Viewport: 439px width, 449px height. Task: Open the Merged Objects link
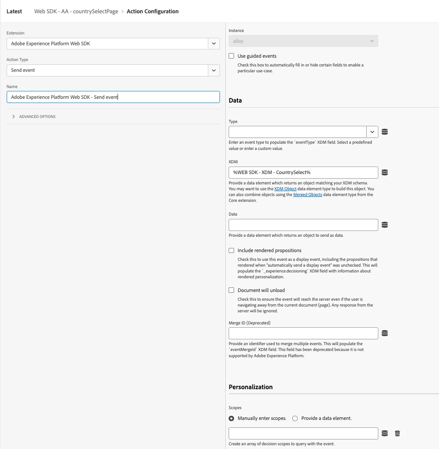point(308,194)
